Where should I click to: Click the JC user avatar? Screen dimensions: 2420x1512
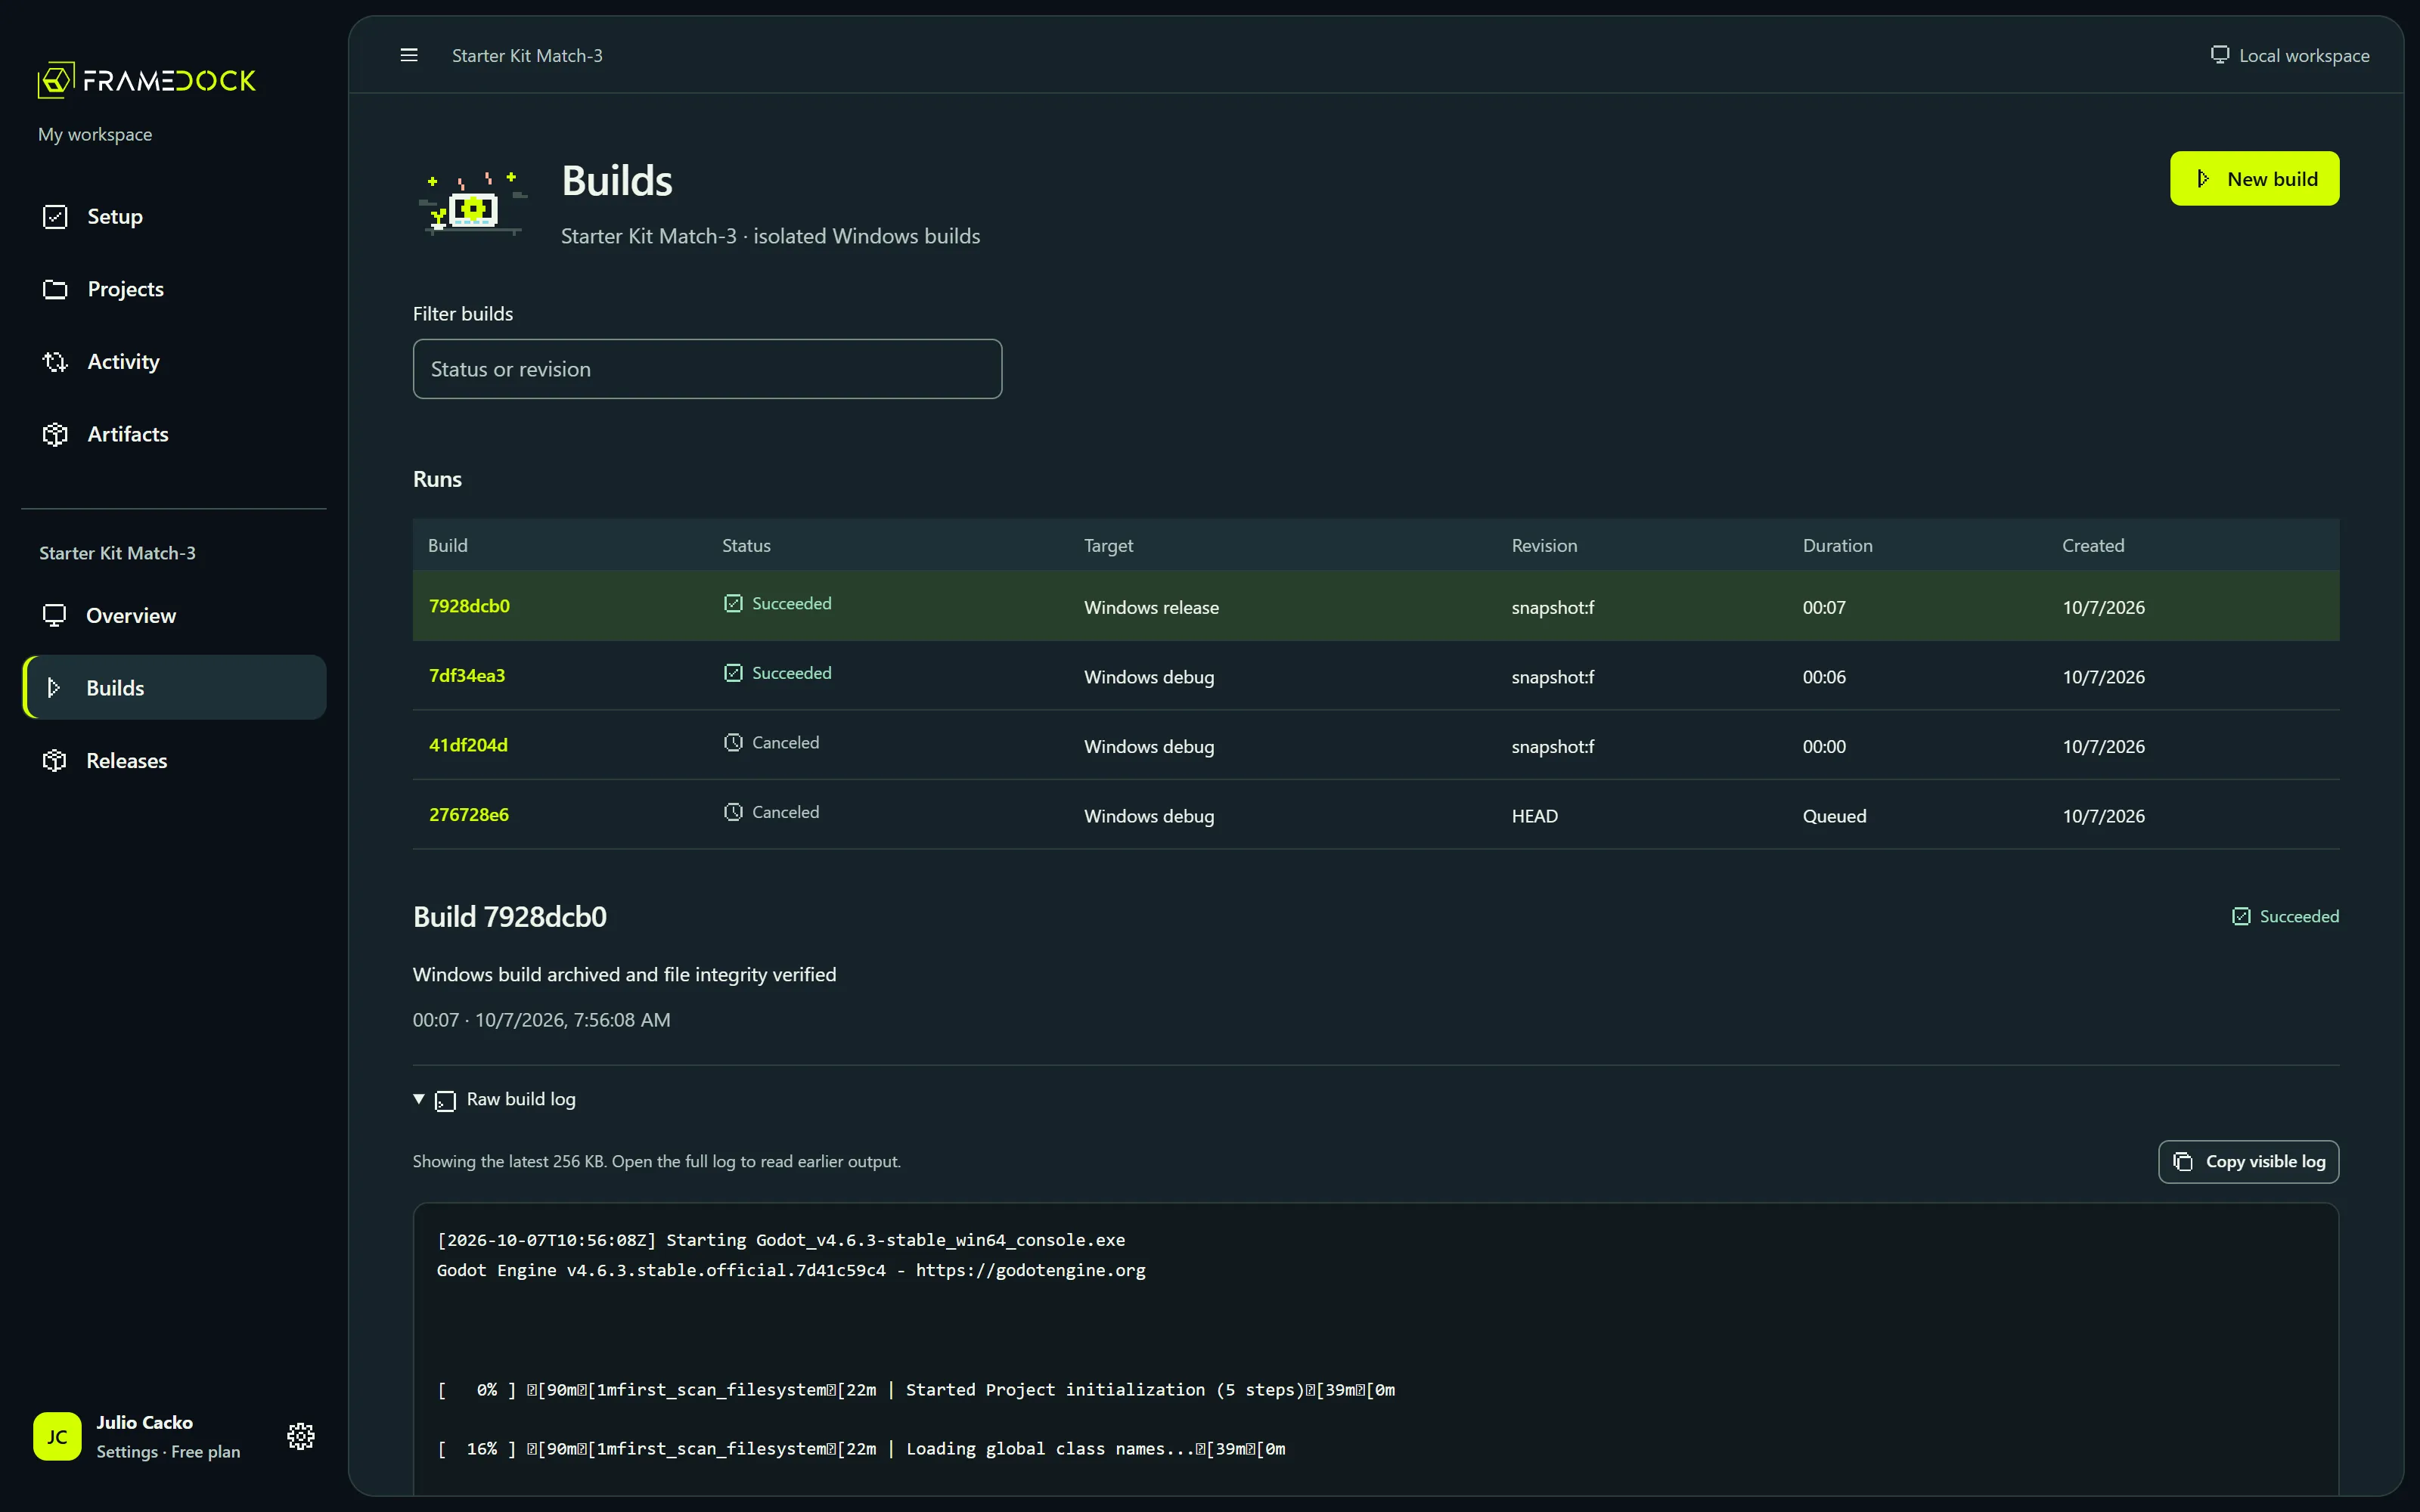(x=57, y=1436)
